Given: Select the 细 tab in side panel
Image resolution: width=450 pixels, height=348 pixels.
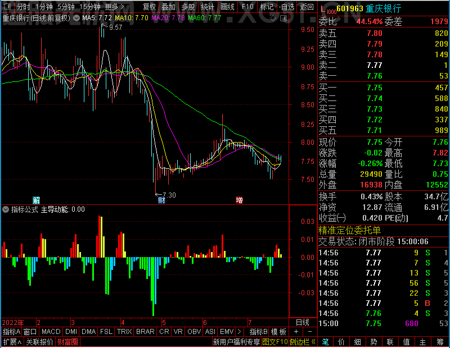Looking at the screenshot, I should coord(358,342).
